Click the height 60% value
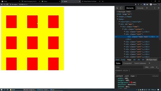The height and width of the screenshot is (91, 161). (127, 80)
